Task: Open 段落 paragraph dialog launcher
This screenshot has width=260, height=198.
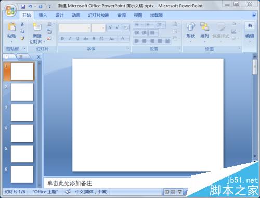Action: click(179, 48)
